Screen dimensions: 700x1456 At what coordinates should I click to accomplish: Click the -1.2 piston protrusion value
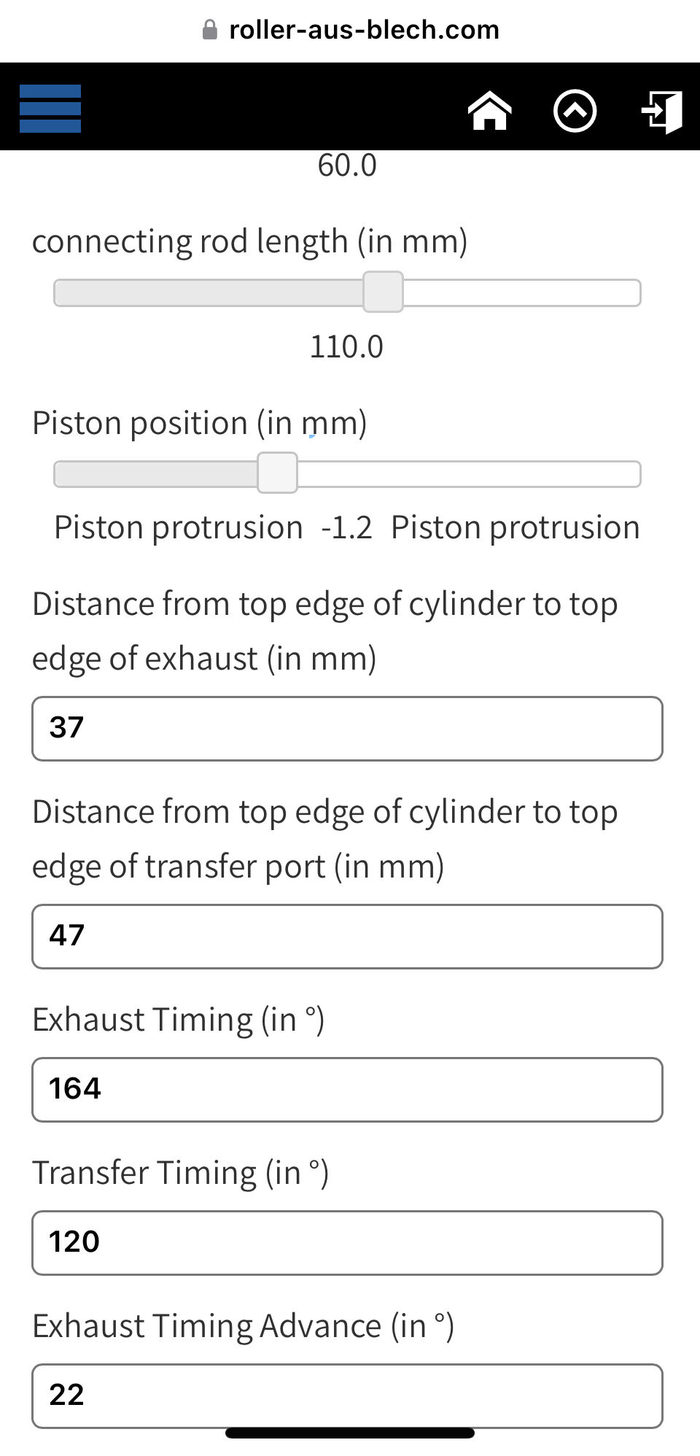346,527
